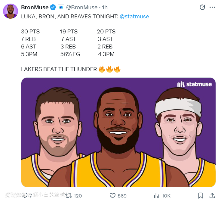The width and height of the screenshot is (221, 202).
Task: Open Grok actions icon on the post
Action: point(202,7)
